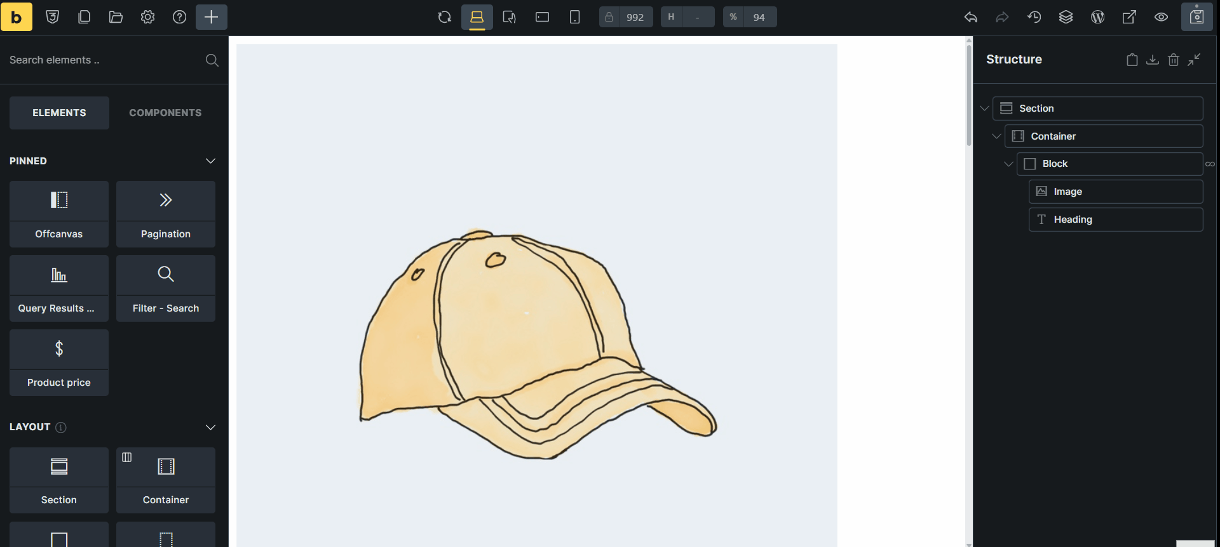Click the redo arrow
This screenshot has height=547, width=1220.
[1003, 17]
